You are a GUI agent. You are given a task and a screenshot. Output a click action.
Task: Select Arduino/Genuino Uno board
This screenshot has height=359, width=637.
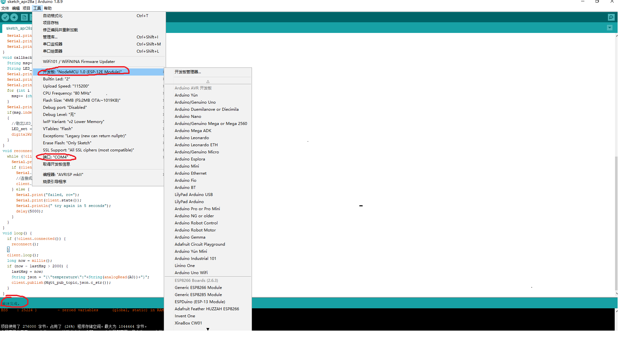195,102
